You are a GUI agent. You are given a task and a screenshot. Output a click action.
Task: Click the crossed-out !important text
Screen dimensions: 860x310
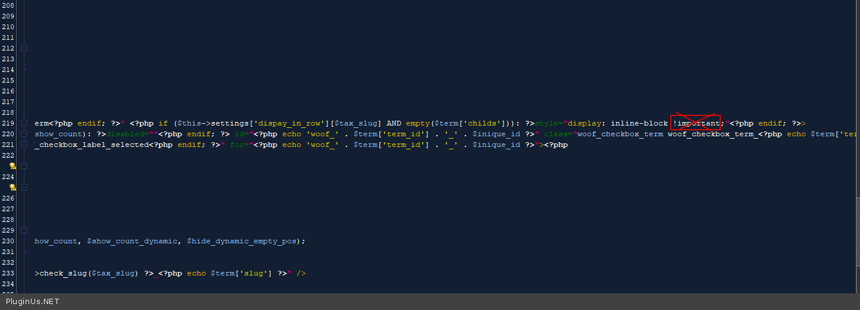click(x=696, y=123)
